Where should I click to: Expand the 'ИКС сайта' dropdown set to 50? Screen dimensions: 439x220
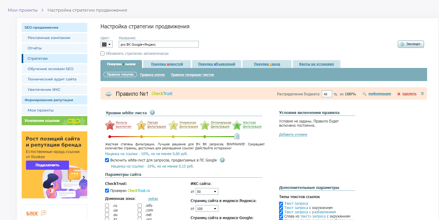(207, 192)
